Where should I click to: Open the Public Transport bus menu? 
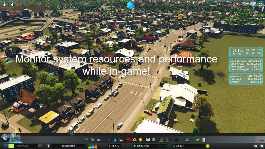coord(154,140)
